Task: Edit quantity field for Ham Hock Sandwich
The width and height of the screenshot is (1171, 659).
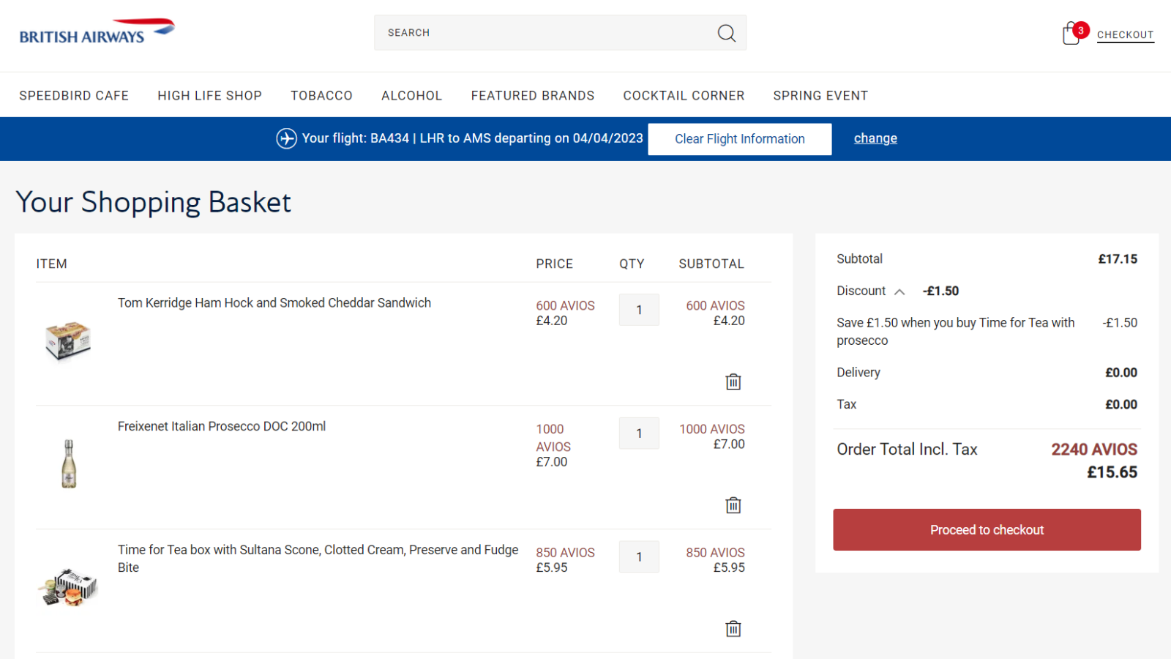Action: tap(639, 310)
